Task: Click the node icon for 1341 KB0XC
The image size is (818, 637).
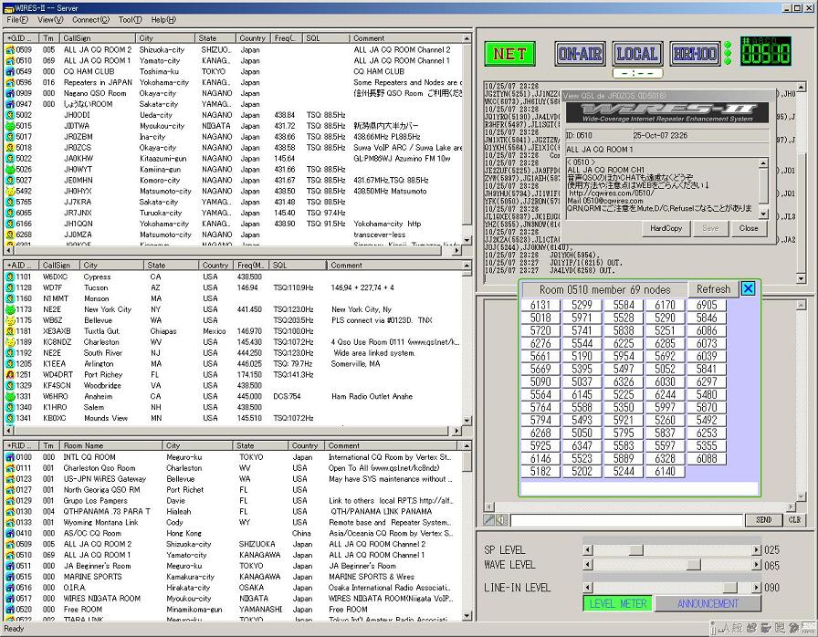Action: (10, 418)
